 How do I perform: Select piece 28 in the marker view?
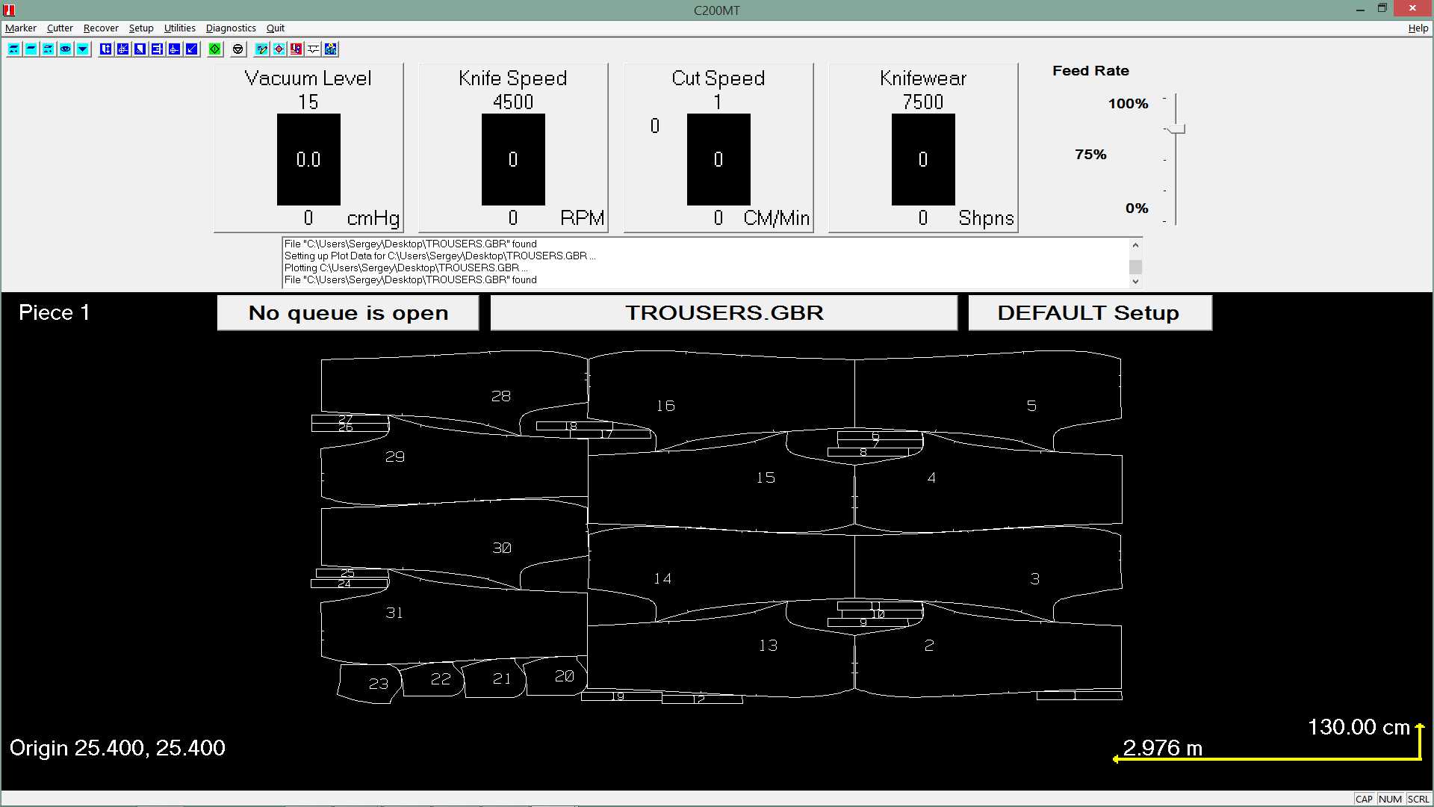pos(500,396)
